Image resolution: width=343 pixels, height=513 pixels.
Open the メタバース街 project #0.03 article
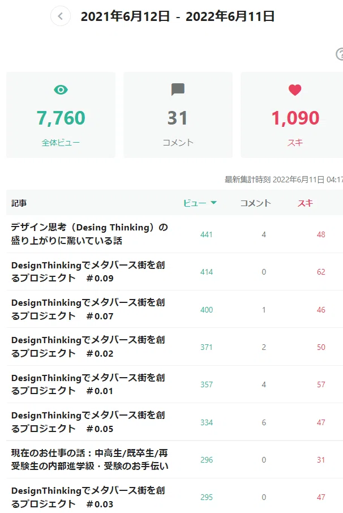(88, 497)
